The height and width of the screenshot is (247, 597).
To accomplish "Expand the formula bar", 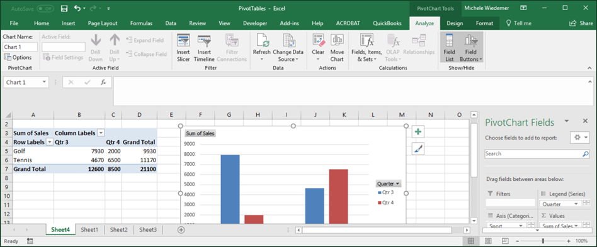I will (x=590, y=81).
